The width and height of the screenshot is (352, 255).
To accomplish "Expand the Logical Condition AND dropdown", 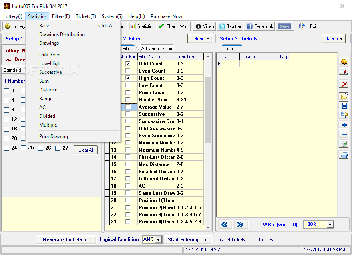I will [158, 239].
